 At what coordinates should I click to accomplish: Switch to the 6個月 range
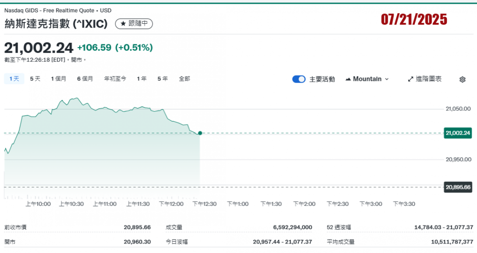(85, 79)
